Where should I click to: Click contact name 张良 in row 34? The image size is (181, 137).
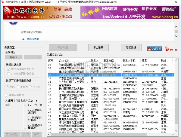[x=93, y=82]
